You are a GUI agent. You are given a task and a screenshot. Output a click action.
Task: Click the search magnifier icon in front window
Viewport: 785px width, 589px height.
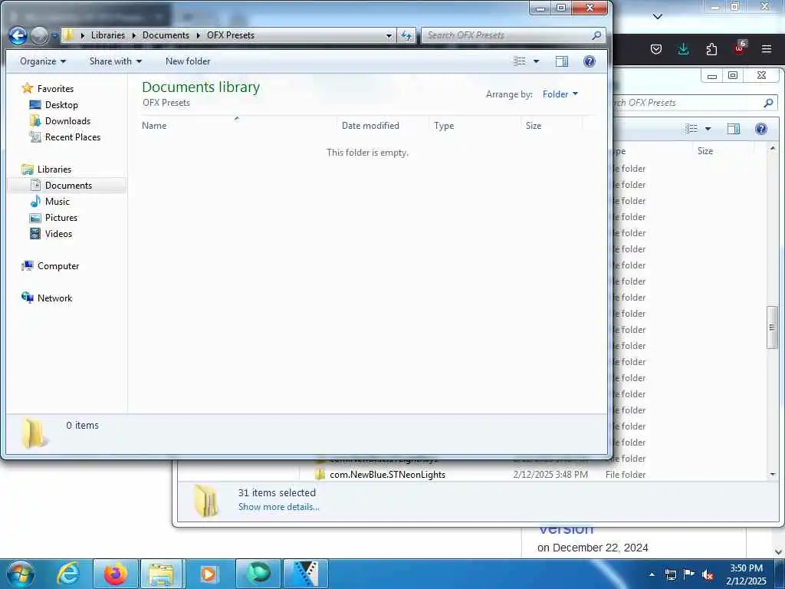click(x=596, y=35)
